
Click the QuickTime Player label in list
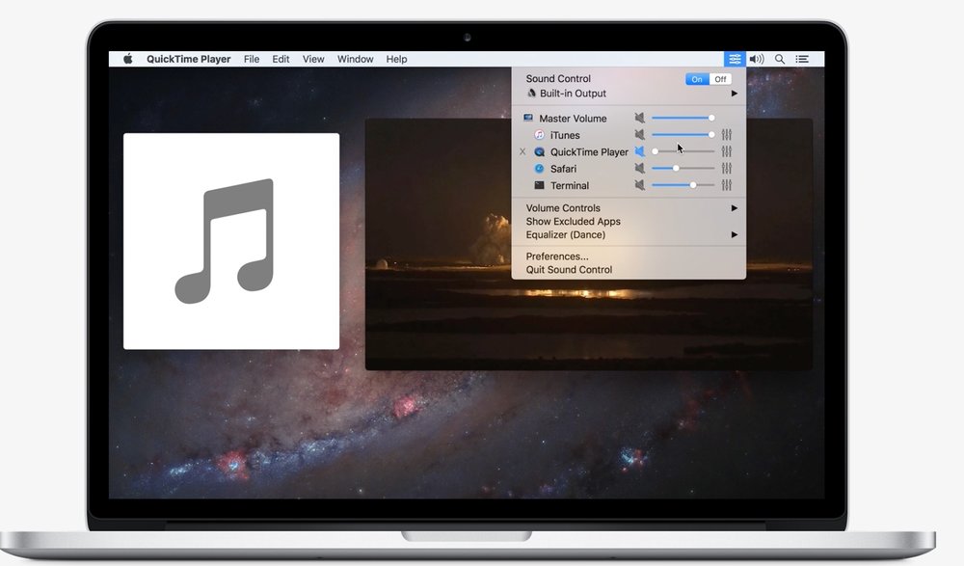tap(589, 152)
